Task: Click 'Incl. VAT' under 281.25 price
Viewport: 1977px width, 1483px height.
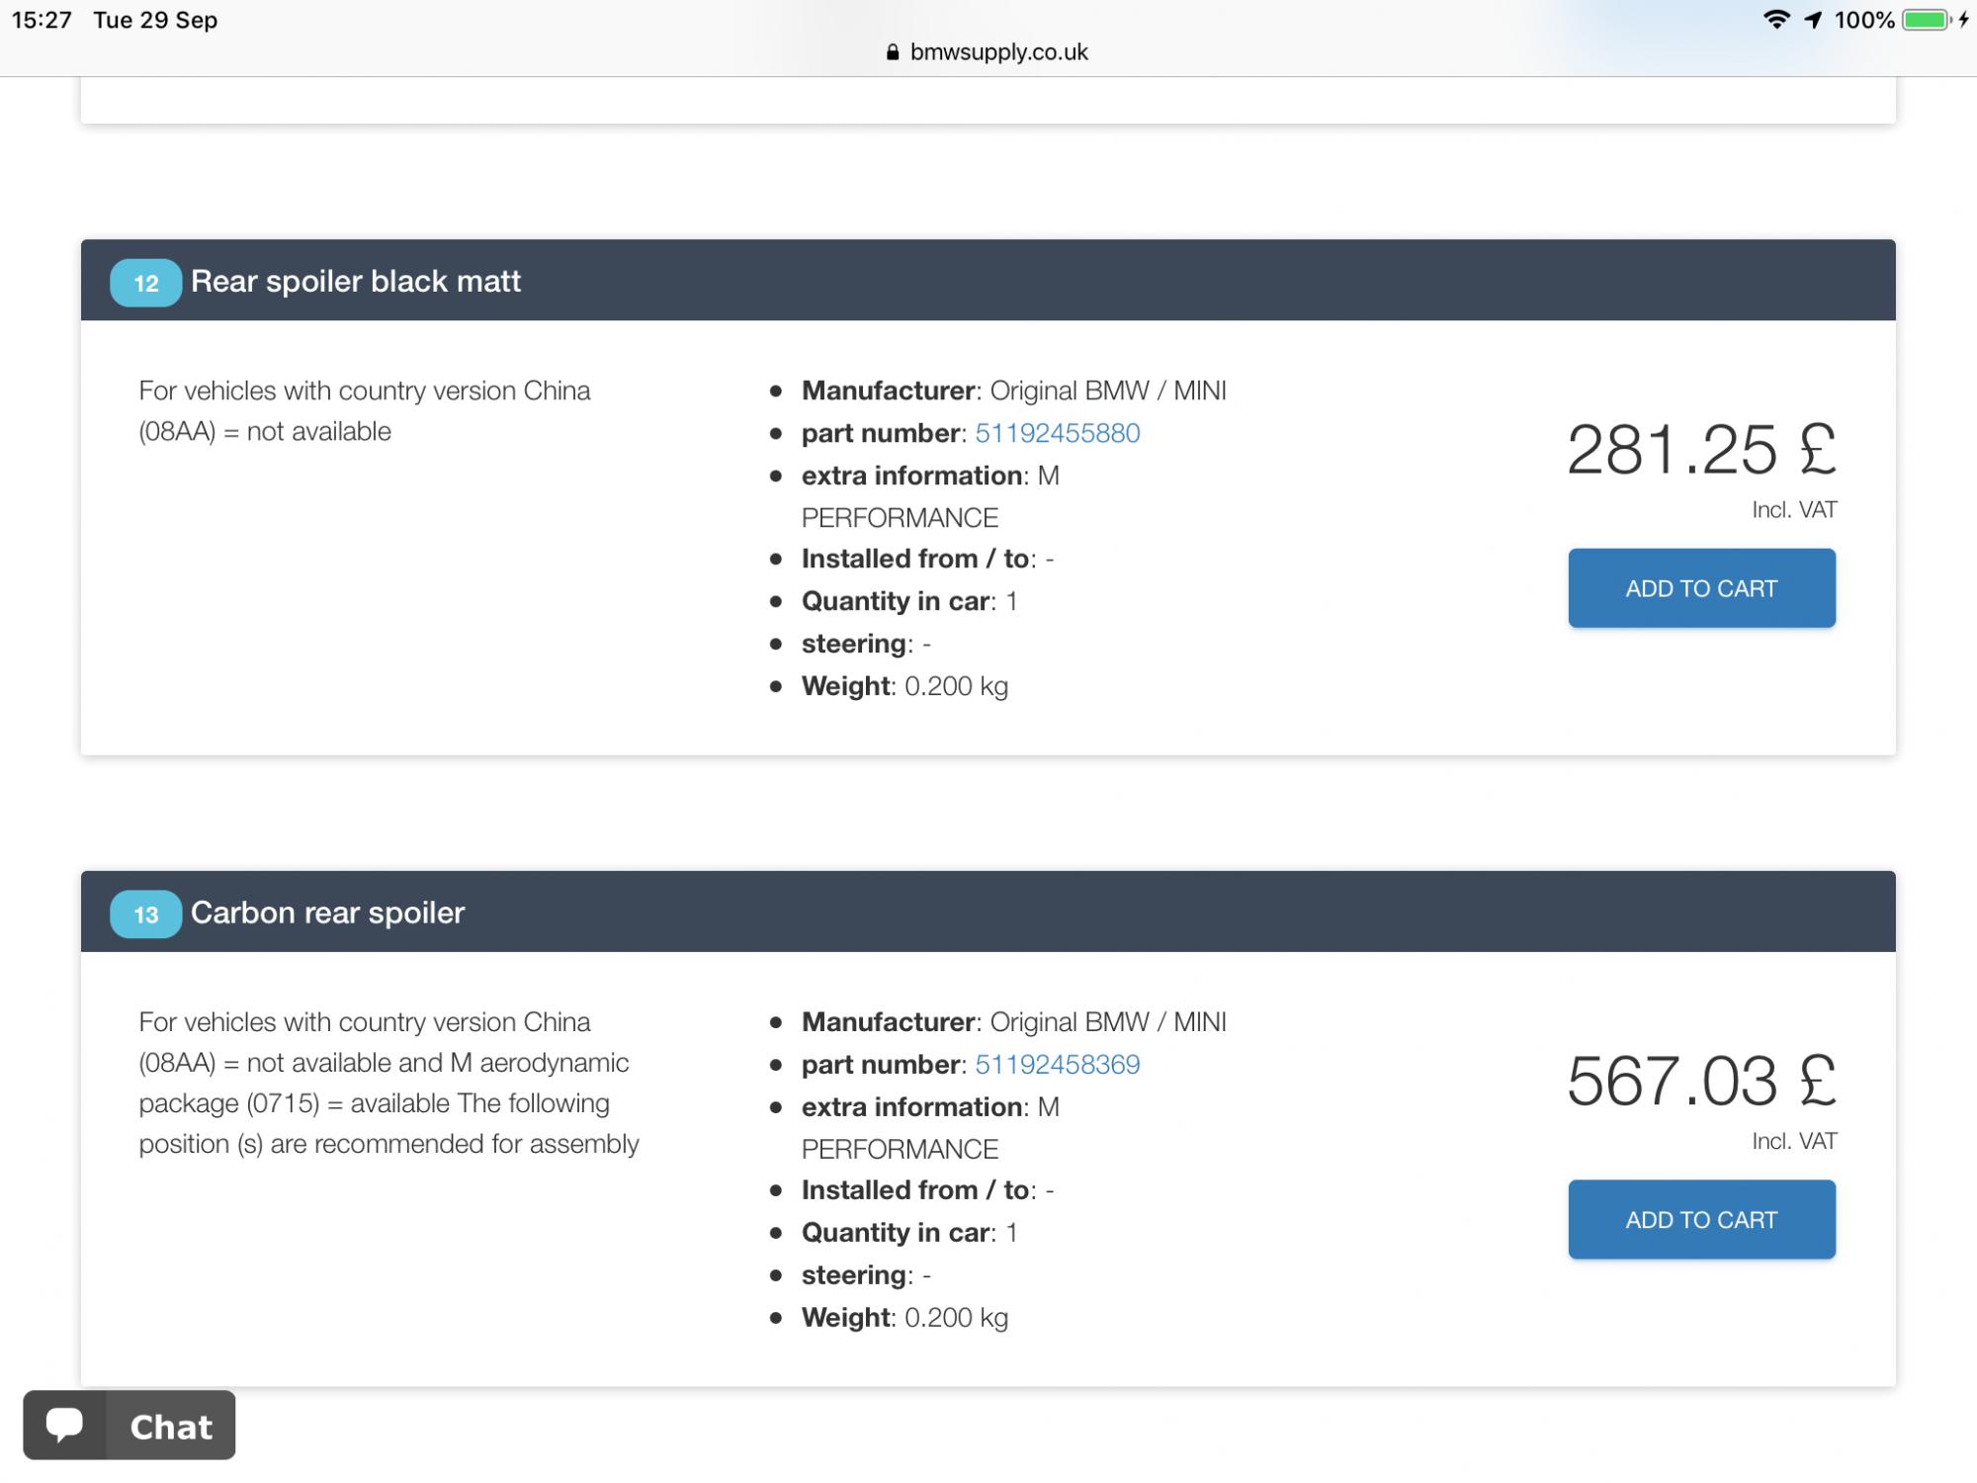Action: [1794, 510]
